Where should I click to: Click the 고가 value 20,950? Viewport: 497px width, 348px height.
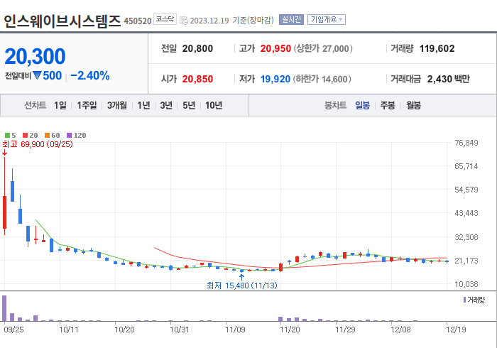(275, 48)
